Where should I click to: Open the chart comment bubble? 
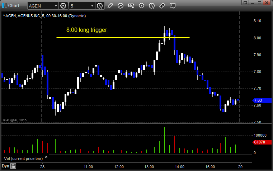[172, 6]
